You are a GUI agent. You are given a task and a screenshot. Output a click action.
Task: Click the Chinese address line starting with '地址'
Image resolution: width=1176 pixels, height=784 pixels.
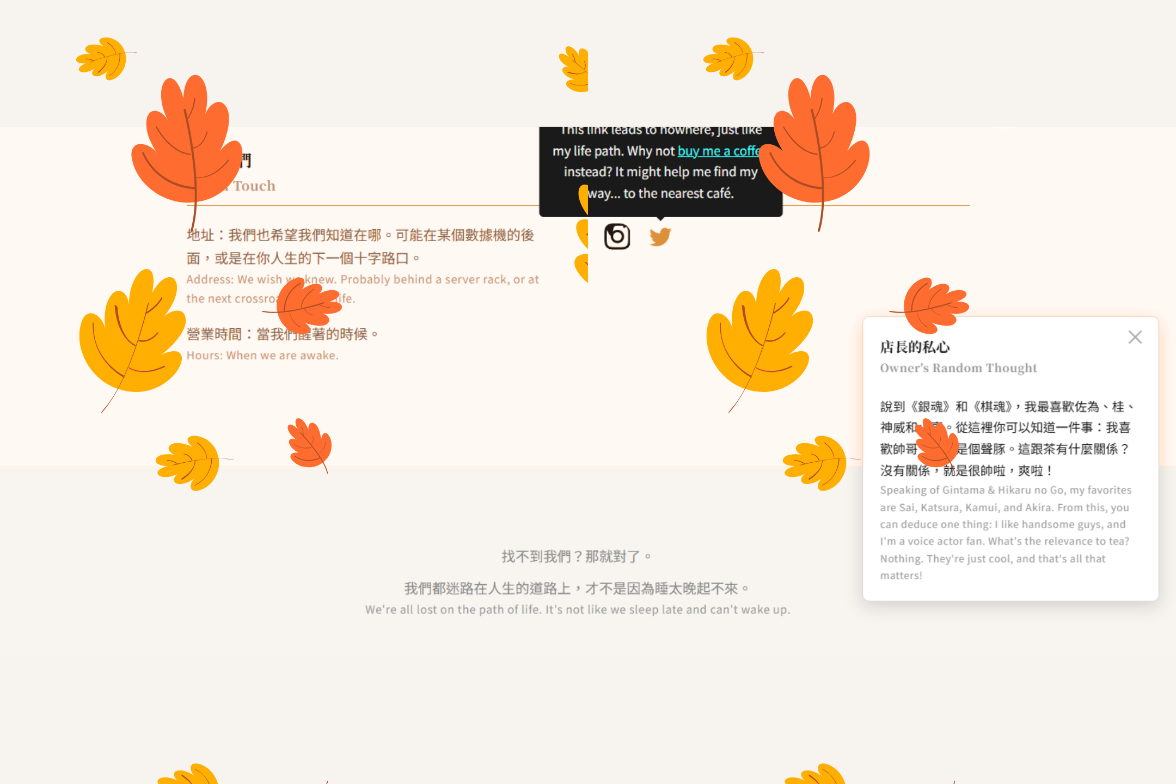[359, 235]
